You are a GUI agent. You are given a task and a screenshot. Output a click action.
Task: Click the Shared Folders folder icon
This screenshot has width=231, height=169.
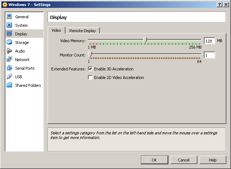pos(9,85)
